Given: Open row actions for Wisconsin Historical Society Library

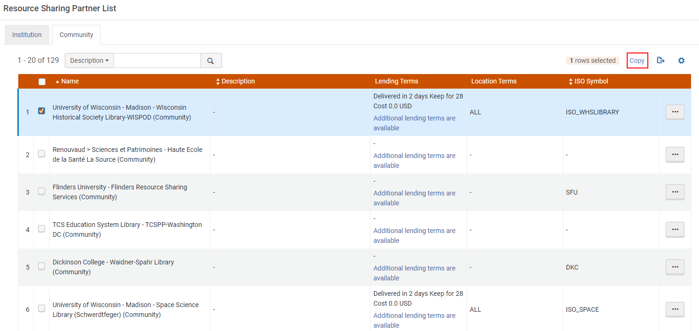Looking at the screenshot, I should pyautogui.click(x=675, y=112).
